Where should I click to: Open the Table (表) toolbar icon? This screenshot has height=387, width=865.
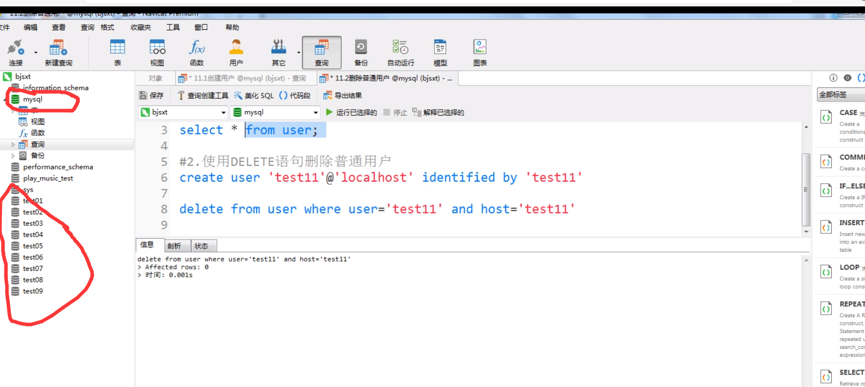pyautogui.click(x=118, y=53)
